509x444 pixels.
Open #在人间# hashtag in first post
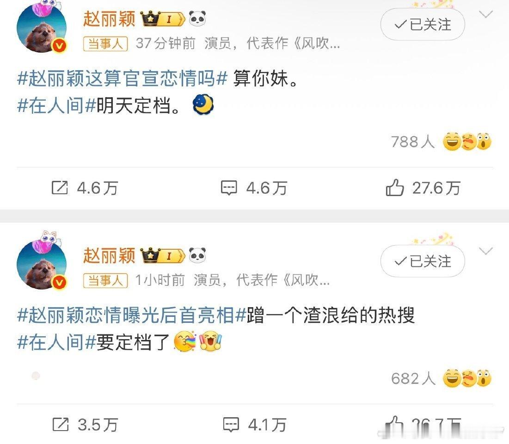(x=56, y=105)
